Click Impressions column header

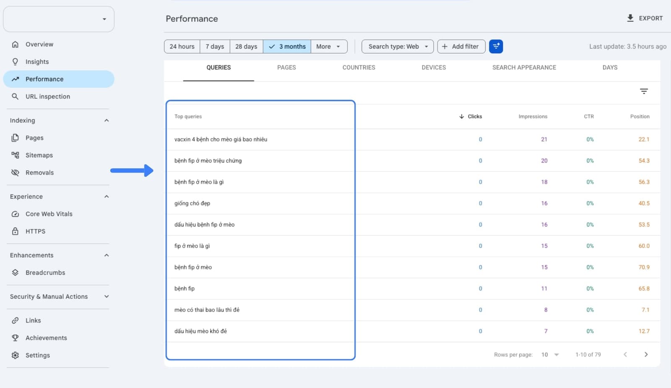click(x=533, y=116)
